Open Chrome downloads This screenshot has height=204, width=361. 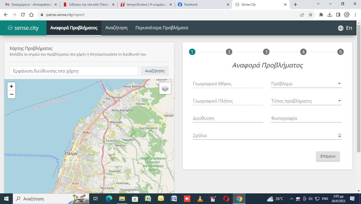[x=330, y=15]
